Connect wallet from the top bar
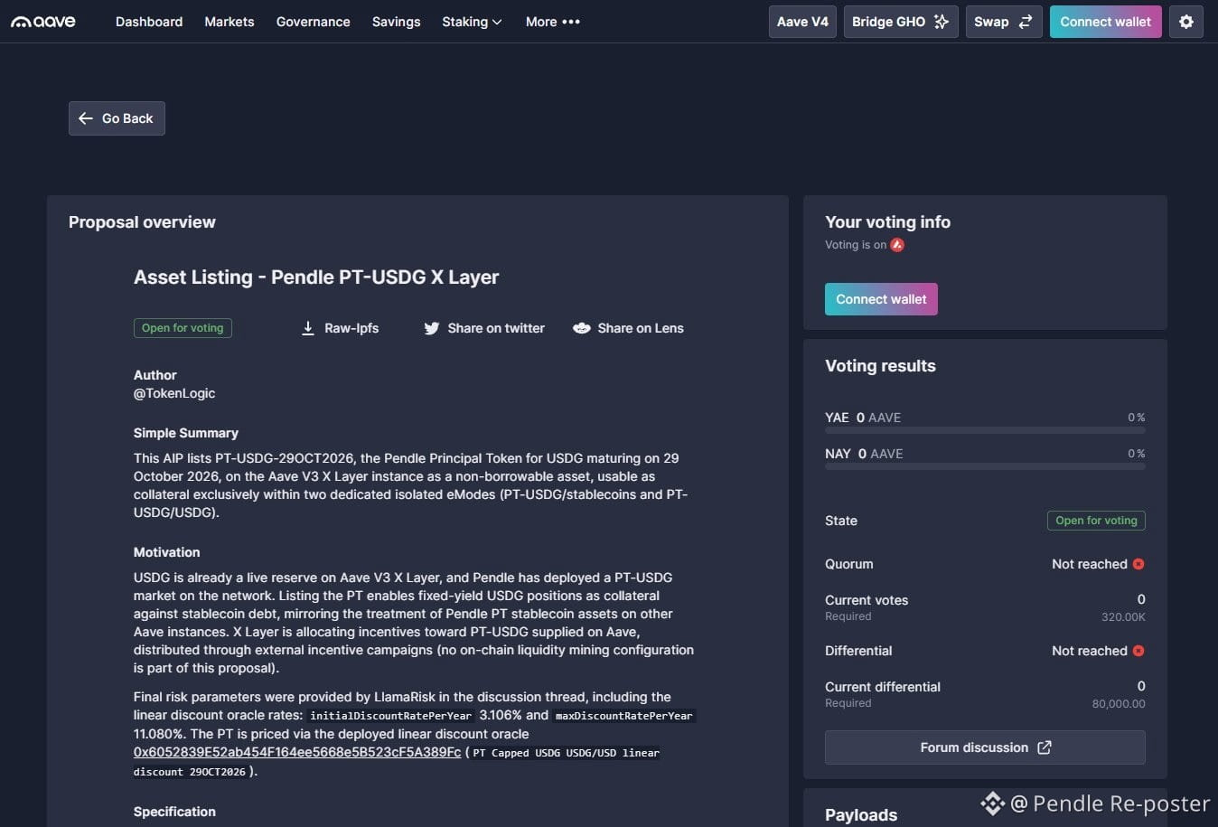The width and height of the screenshot is (1218, 827). [x=1106, y=22]
